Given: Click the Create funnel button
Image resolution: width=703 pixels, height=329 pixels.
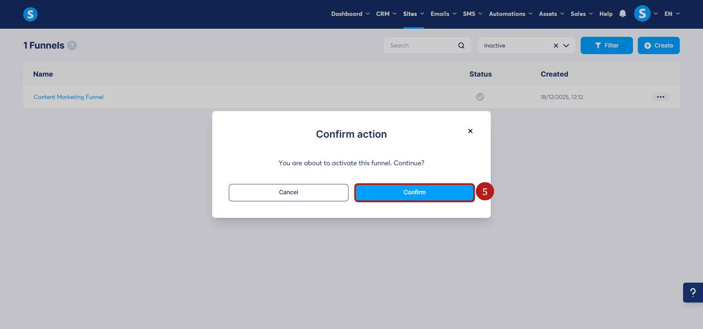Looking at the screenshot, I should 658,46.
